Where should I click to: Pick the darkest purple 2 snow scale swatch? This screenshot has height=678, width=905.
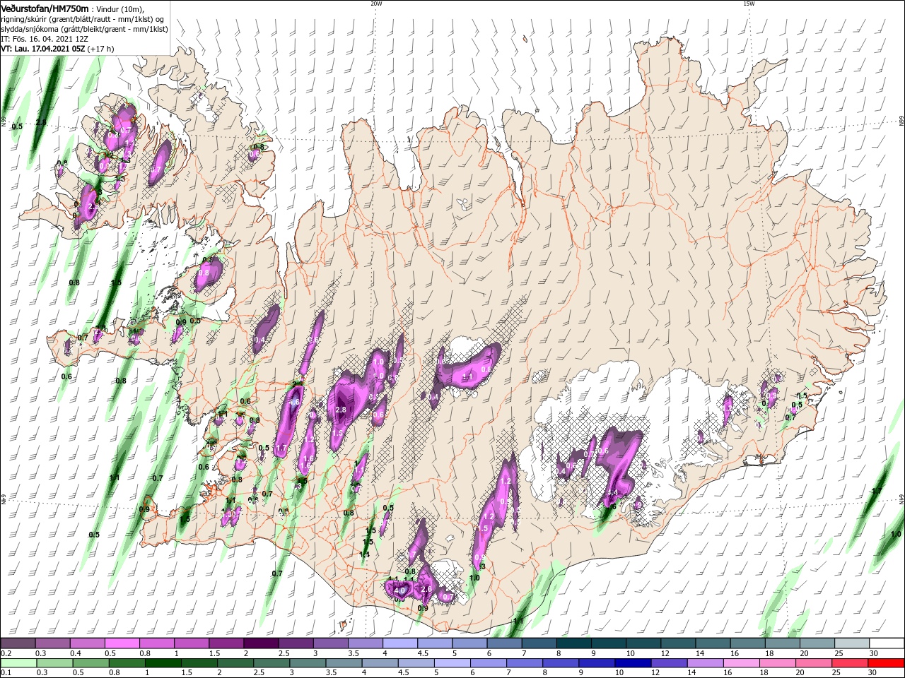click(259, 643)
